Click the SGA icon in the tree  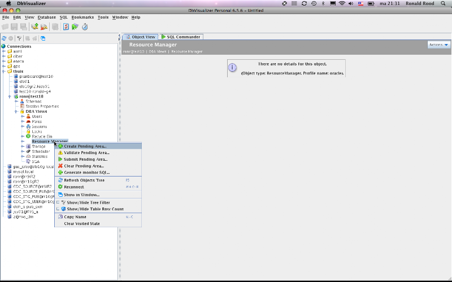[x=28, y=161]
